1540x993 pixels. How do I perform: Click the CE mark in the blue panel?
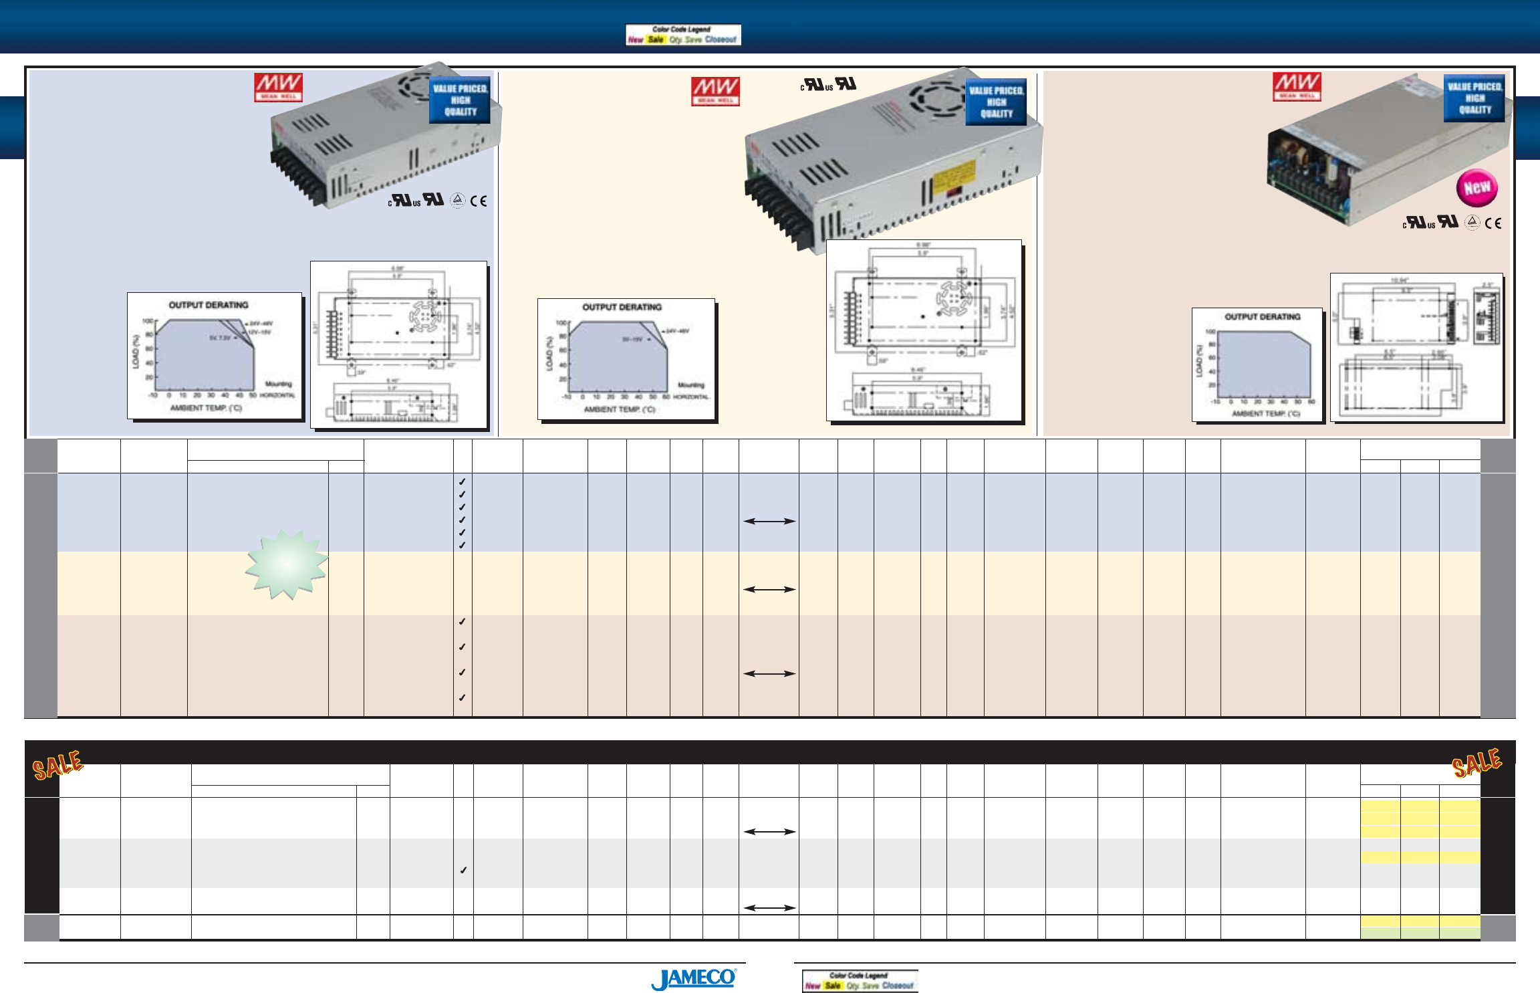pos(479,201)
